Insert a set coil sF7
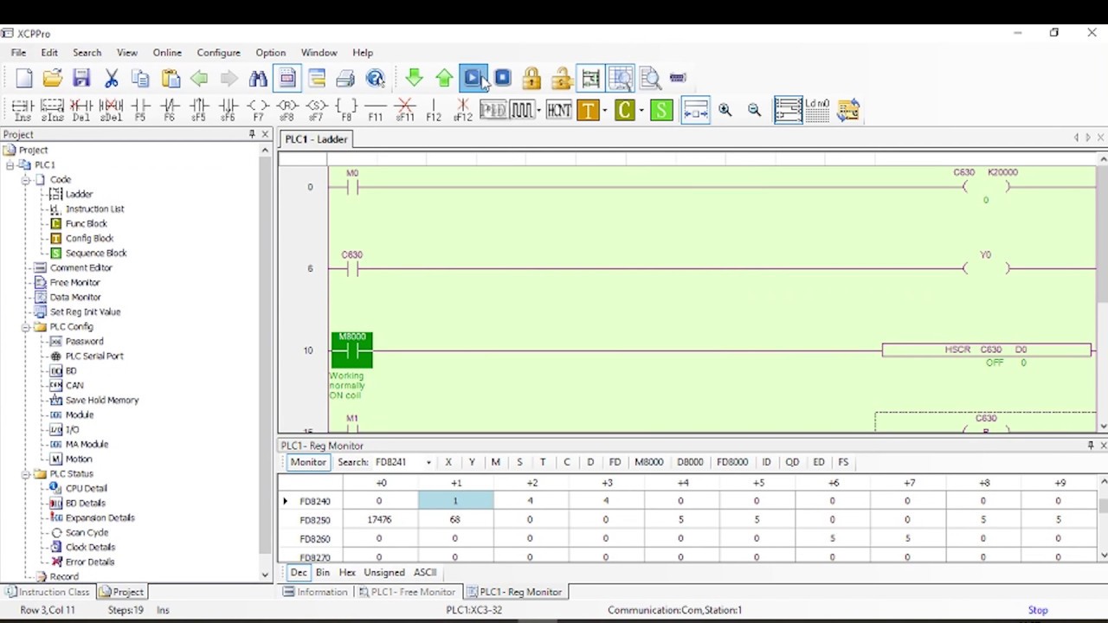 pyautogui.click(x=317, y=110)
